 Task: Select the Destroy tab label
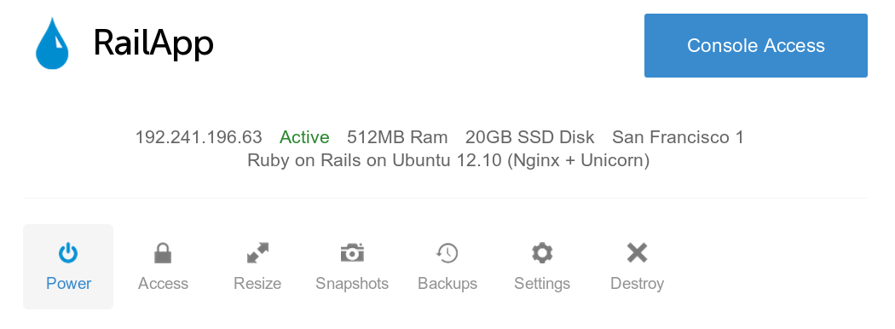point(637,284)
